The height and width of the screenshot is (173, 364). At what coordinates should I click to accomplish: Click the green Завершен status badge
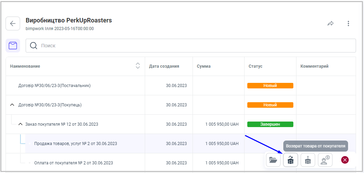(270, 124)
